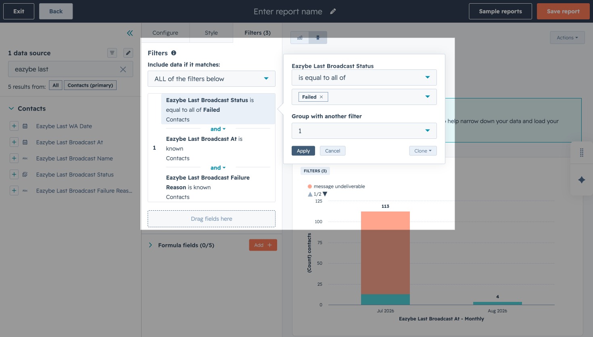Viewport: 593px width, 337px height.
Task: Edit data sources pencil icon
Action: click(x=128, y=53)
